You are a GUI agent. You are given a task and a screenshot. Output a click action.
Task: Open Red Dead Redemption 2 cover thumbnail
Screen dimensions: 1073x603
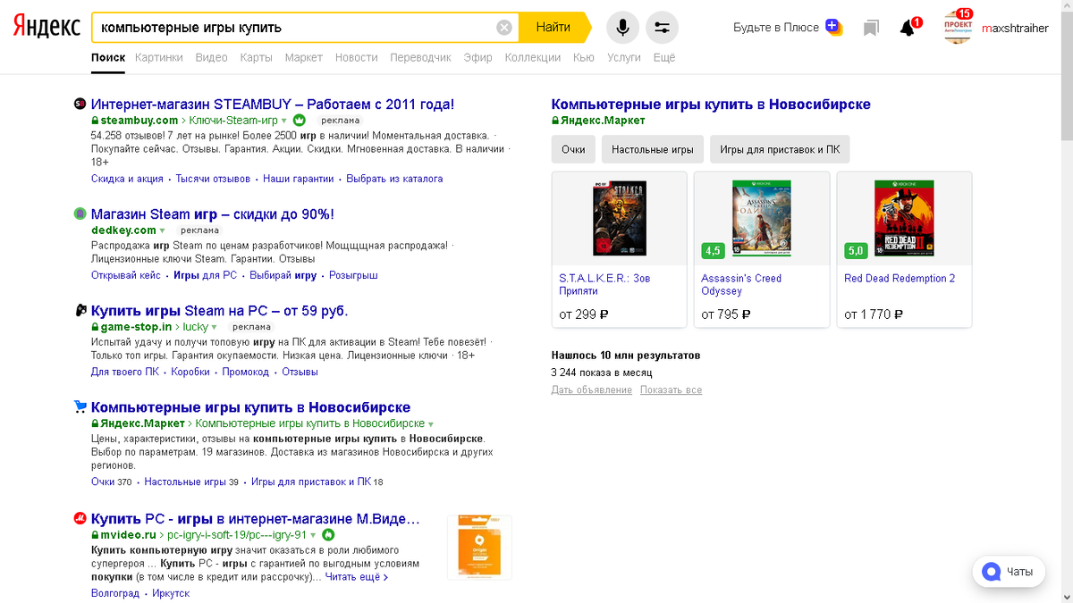[904, 218]
